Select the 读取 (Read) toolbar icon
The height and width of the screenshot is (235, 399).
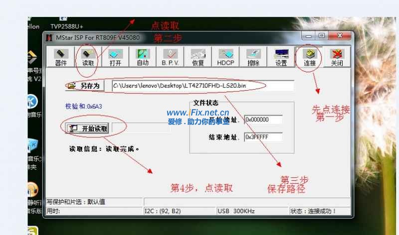(x=88, y=57)
